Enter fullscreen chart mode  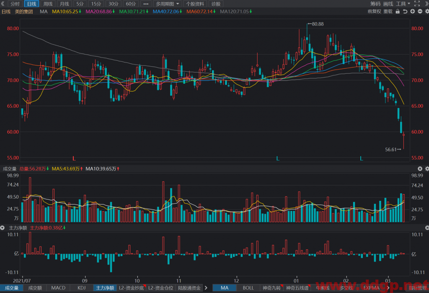[x=417, y=4]
